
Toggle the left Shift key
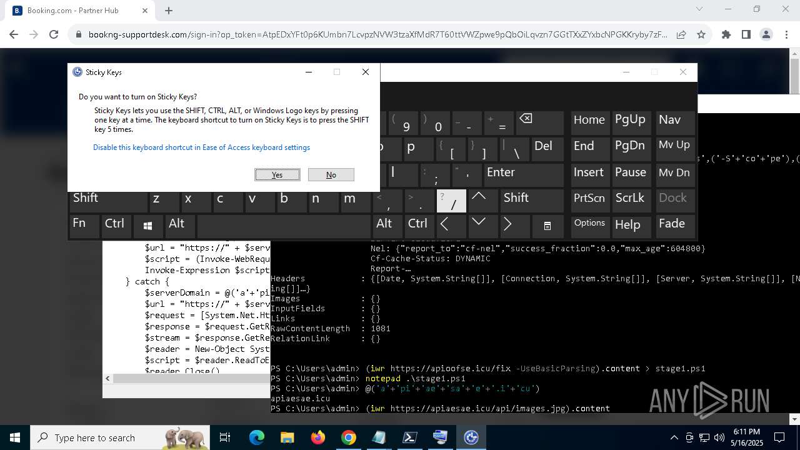click(107, 201)
